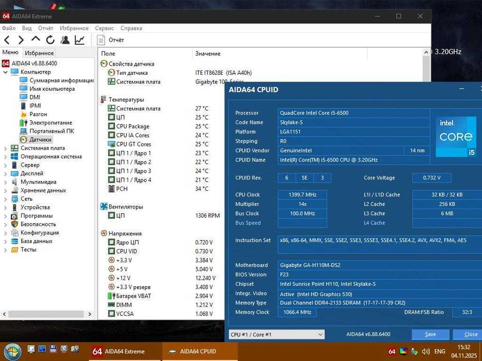Open the Windows Start button
Screen dimensions: 482x361
(x=12, y=352)
